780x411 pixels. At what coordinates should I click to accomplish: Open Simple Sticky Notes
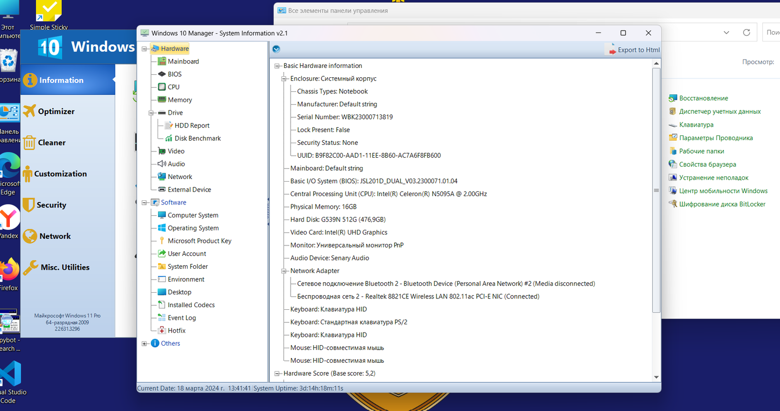(x=48, y=10)
